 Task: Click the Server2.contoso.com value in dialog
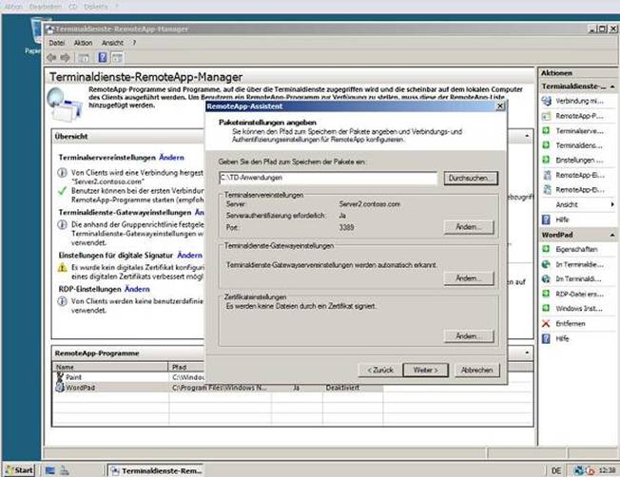[369, 204]
